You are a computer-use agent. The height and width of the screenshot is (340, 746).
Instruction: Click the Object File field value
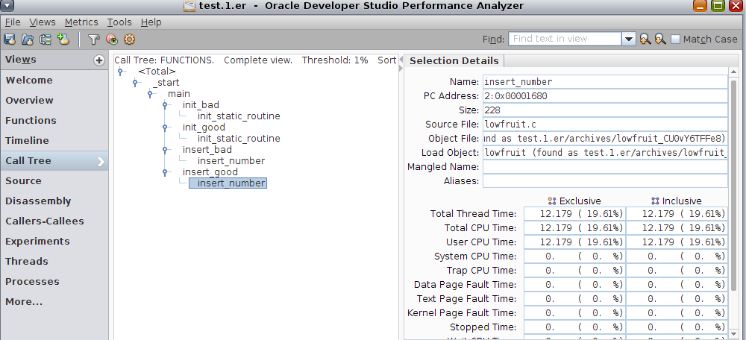pyautogui.click(x=605, y=139)
